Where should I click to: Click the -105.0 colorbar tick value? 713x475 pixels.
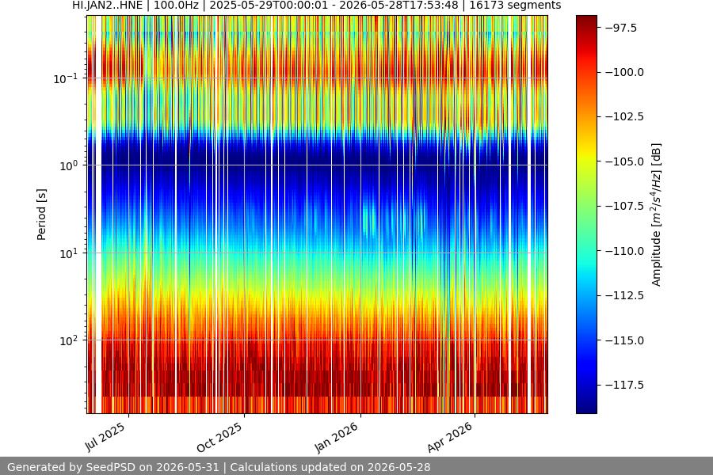[x=624, y=161]
